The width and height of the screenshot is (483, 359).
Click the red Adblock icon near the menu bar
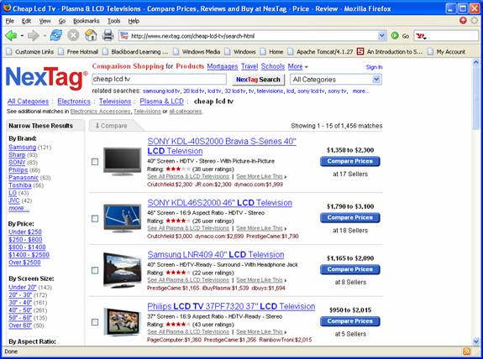463,20
